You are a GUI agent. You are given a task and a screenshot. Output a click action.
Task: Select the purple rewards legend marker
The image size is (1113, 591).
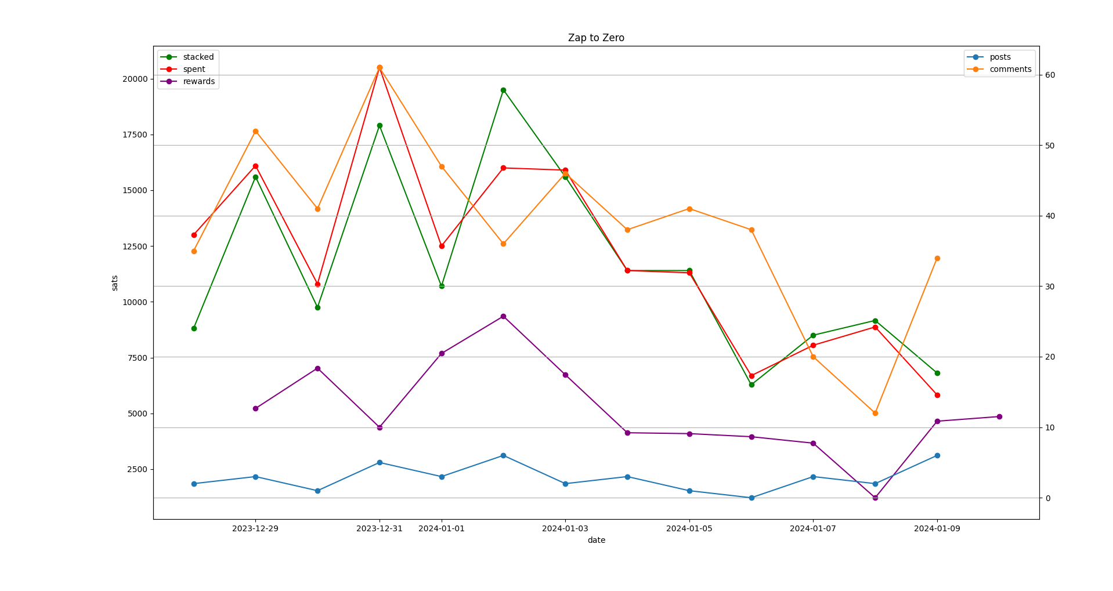pyautogui.click(x=169, y=81)
